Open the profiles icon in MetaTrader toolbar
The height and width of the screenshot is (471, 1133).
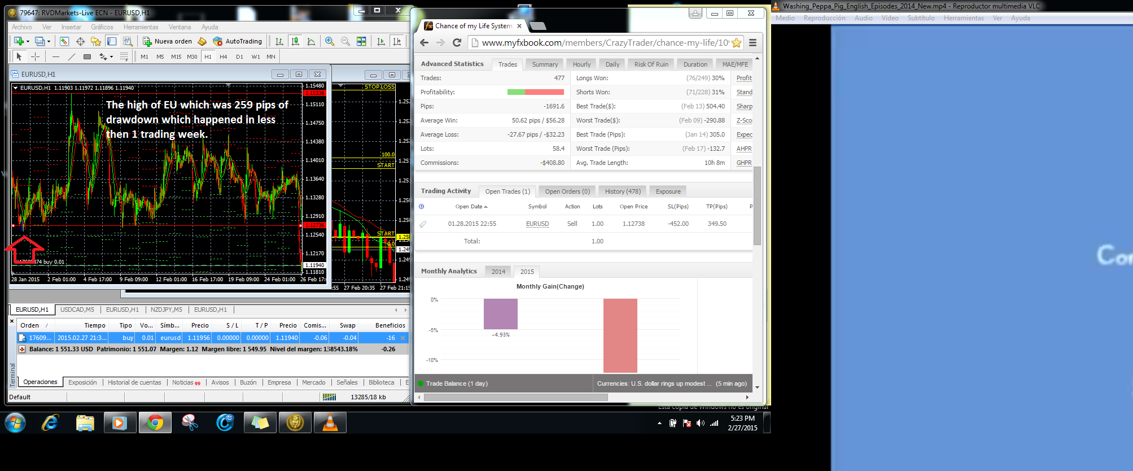39,41
